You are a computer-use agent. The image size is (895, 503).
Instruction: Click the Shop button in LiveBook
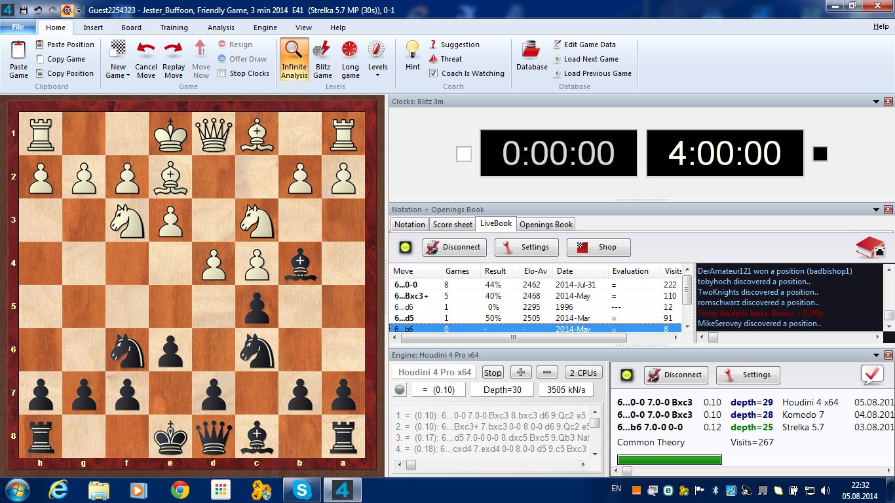(x=598, y=247)
